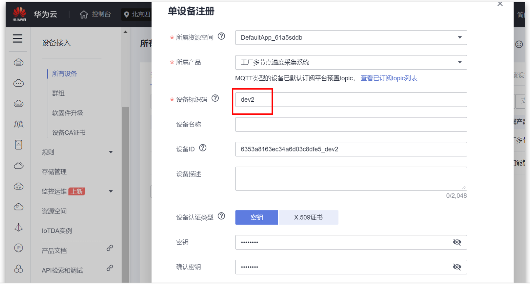Open IoTDA实例 in the sidebar
Viewport: 530px width, 284px height.
point(57,231)
